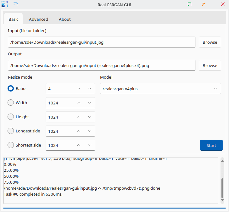Click the log line ending with 'tmpbwcbvd7z.png done'
This screenshot has width=229, height=212.
point(82,188)
